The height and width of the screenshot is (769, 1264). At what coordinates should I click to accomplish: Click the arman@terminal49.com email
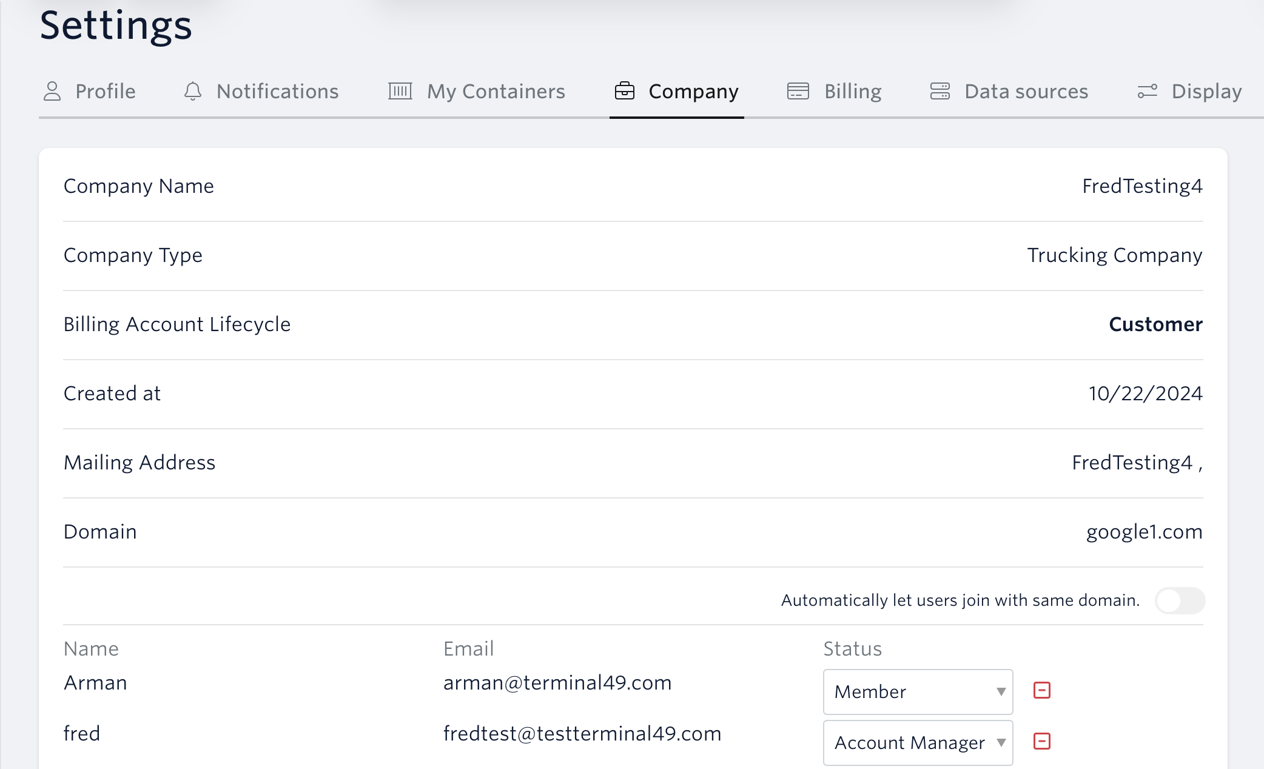tap(557, 683)
